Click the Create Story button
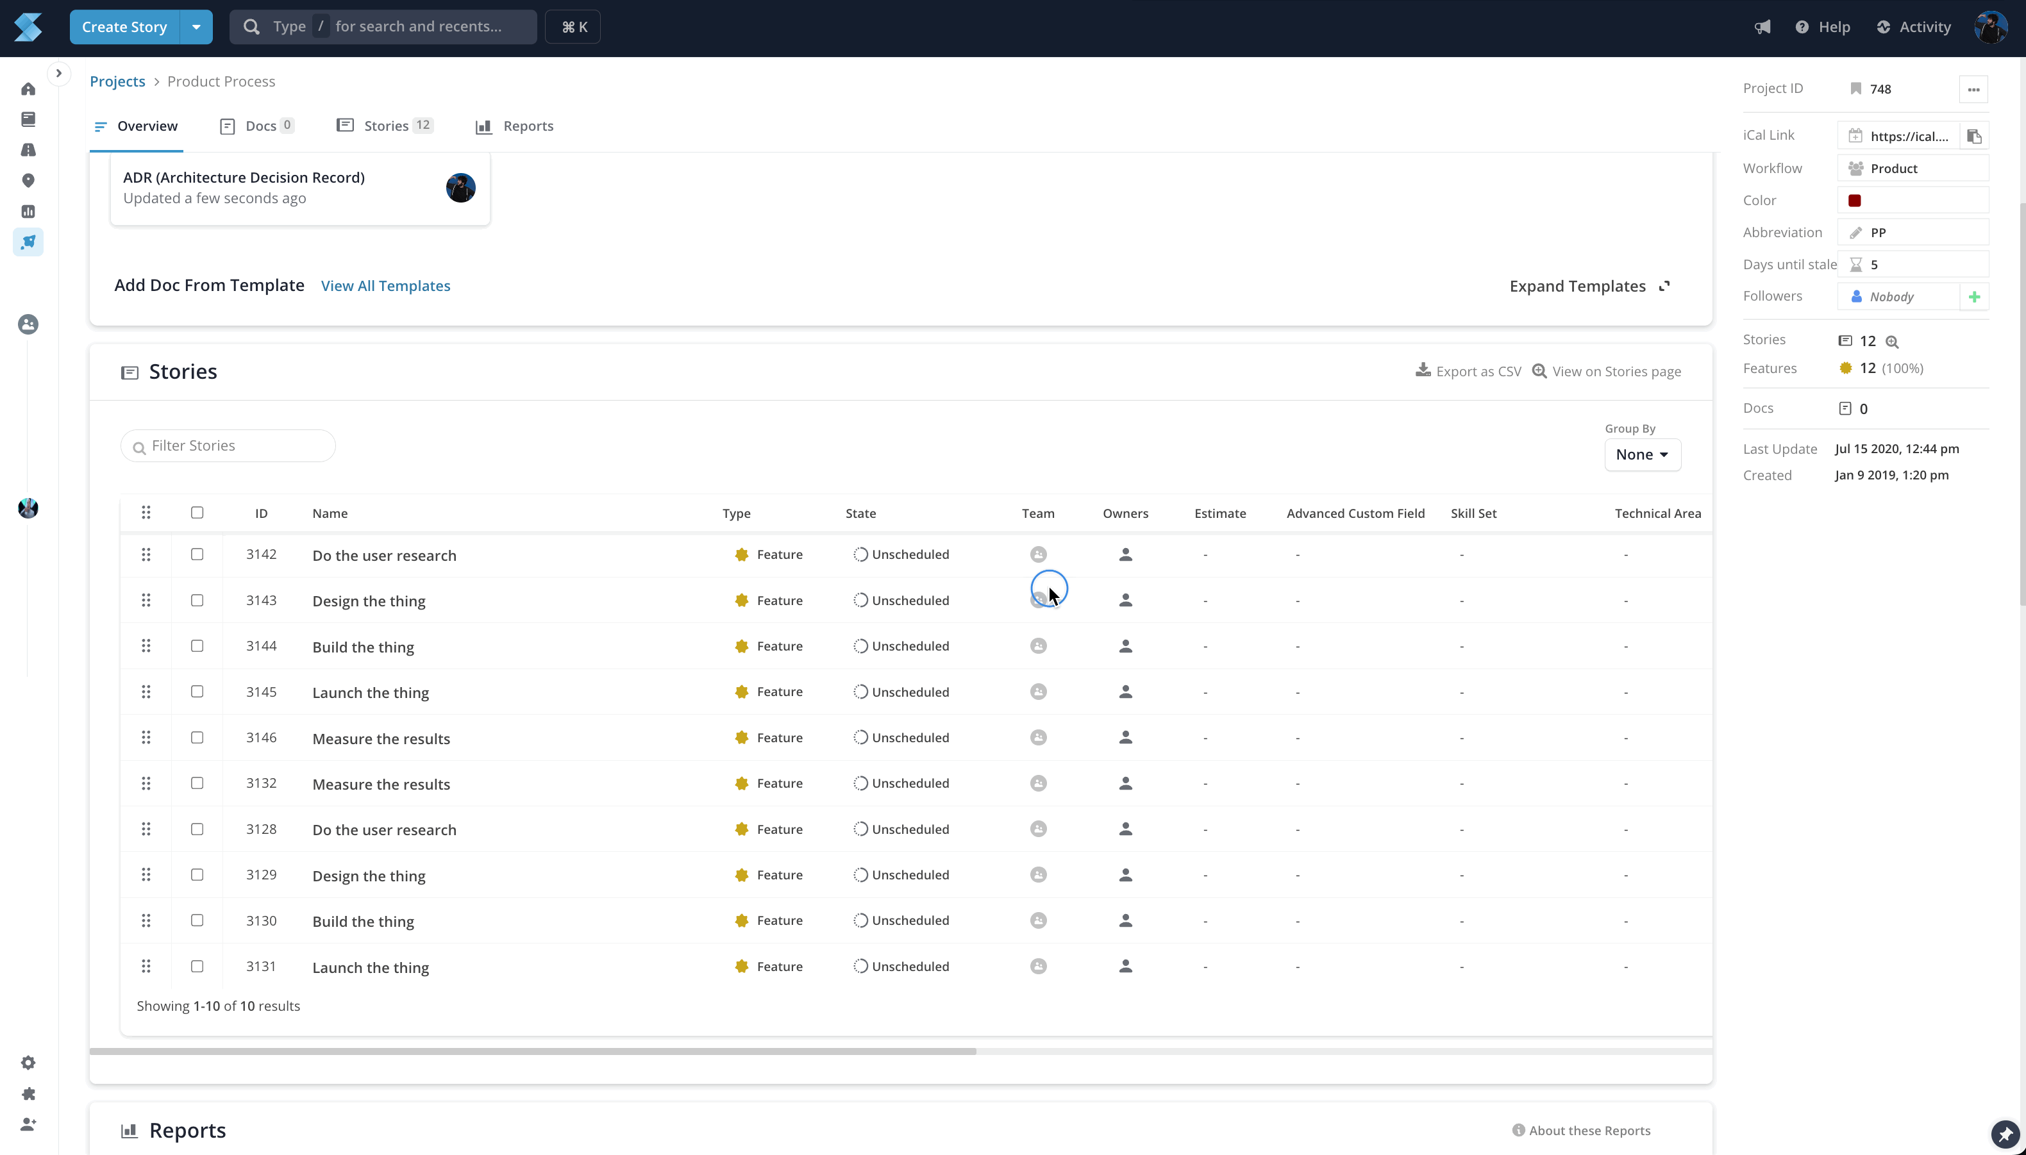 pyautogui.click(x=124, y=27)
